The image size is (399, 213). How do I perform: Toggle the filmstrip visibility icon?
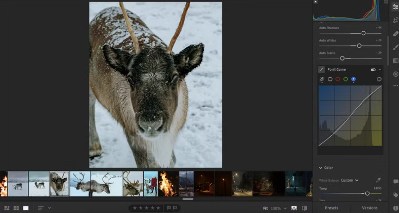coord(294,208)
